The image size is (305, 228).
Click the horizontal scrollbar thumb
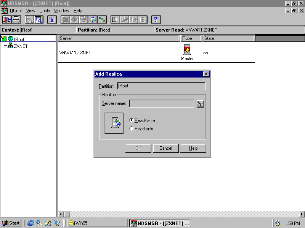coord(67,214)
